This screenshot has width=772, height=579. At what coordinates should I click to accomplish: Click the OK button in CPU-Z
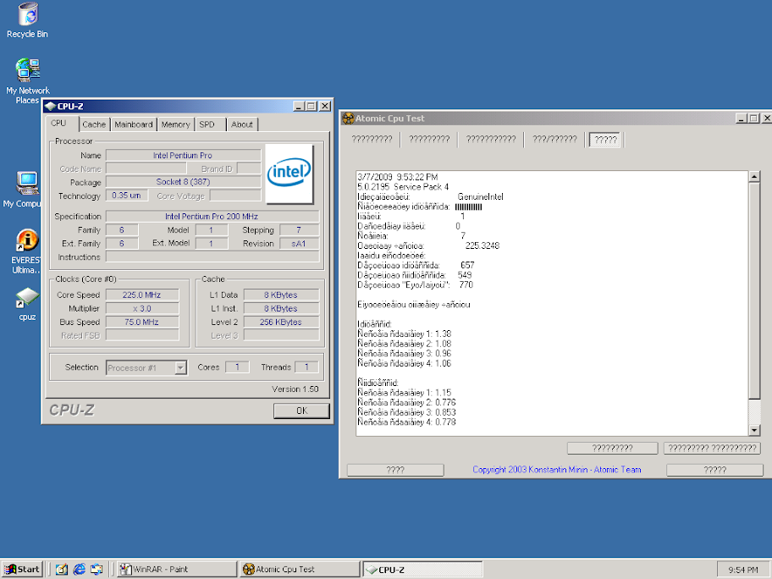(301, 411)
